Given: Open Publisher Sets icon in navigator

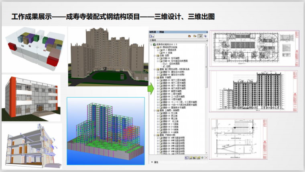Looking at the screenshot, I should click(205, 35).
